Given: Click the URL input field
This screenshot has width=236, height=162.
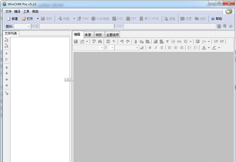Looking at the screenshot, I should (170, 26).
